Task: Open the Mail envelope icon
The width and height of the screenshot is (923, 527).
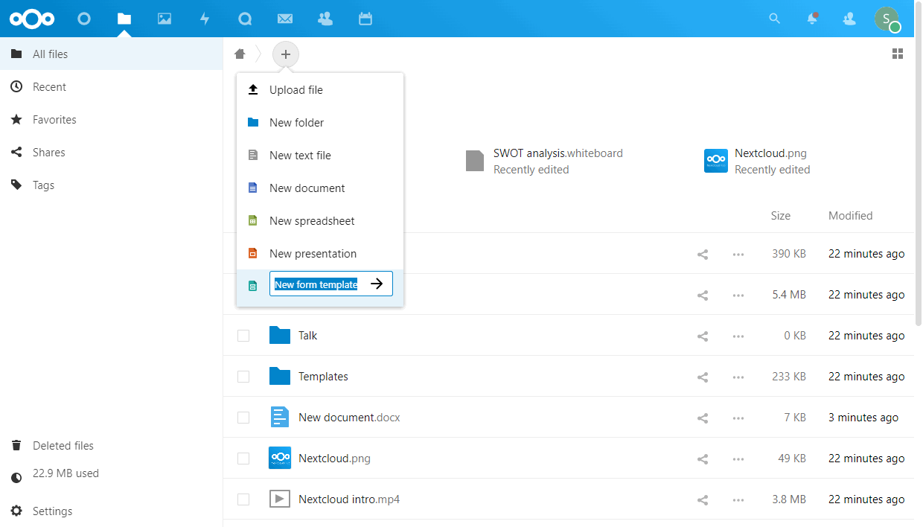Action: coord(284,19)
